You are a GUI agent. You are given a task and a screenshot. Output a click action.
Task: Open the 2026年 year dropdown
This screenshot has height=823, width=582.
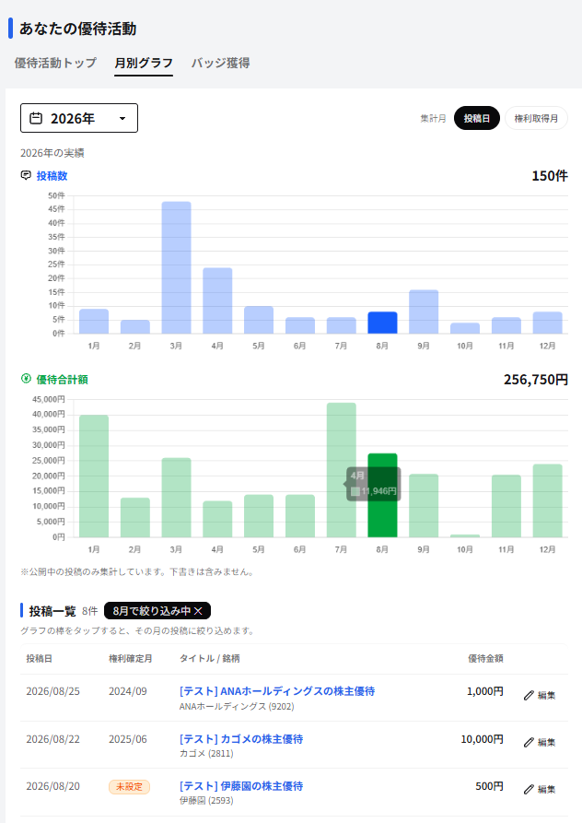tap(79, 118)
